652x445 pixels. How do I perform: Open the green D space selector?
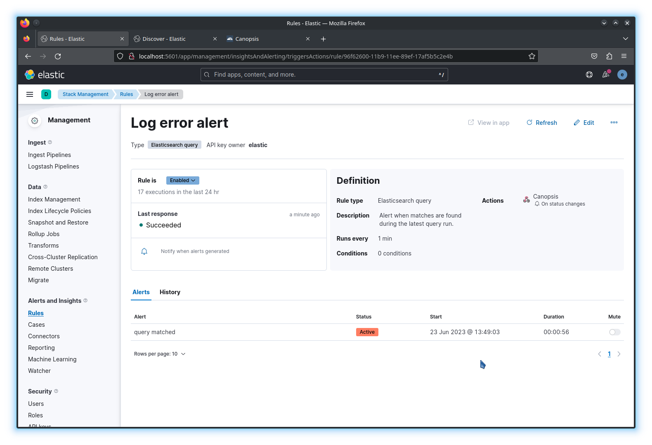(x=46, y=94)
